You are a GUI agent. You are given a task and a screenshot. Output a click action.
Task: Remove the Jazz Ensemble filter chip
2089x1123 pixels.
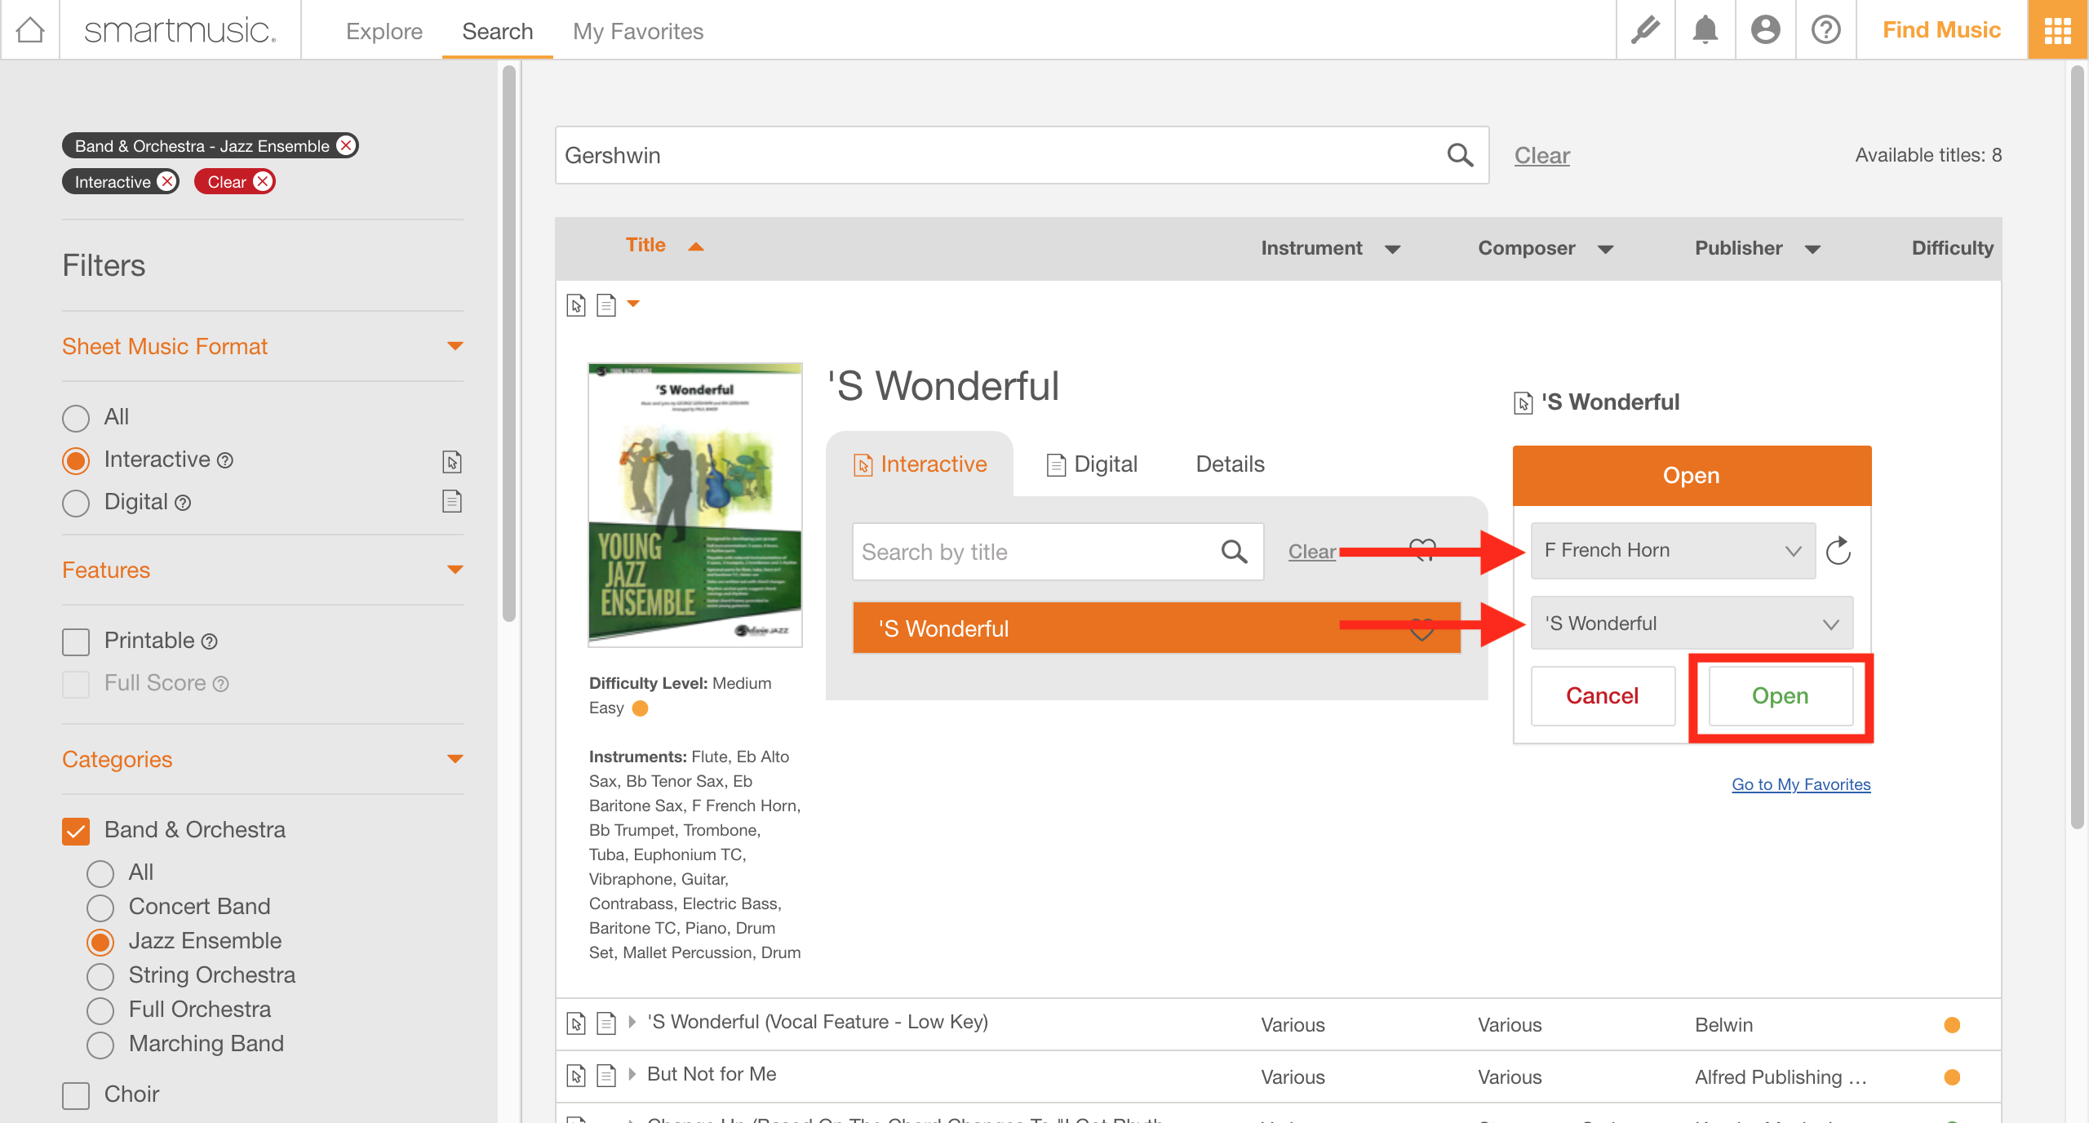click(346, 145)
